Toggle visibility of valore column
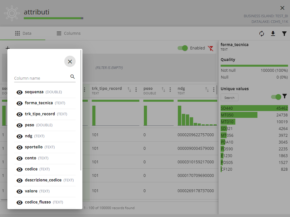290x217 pixels. pos(20,191)
